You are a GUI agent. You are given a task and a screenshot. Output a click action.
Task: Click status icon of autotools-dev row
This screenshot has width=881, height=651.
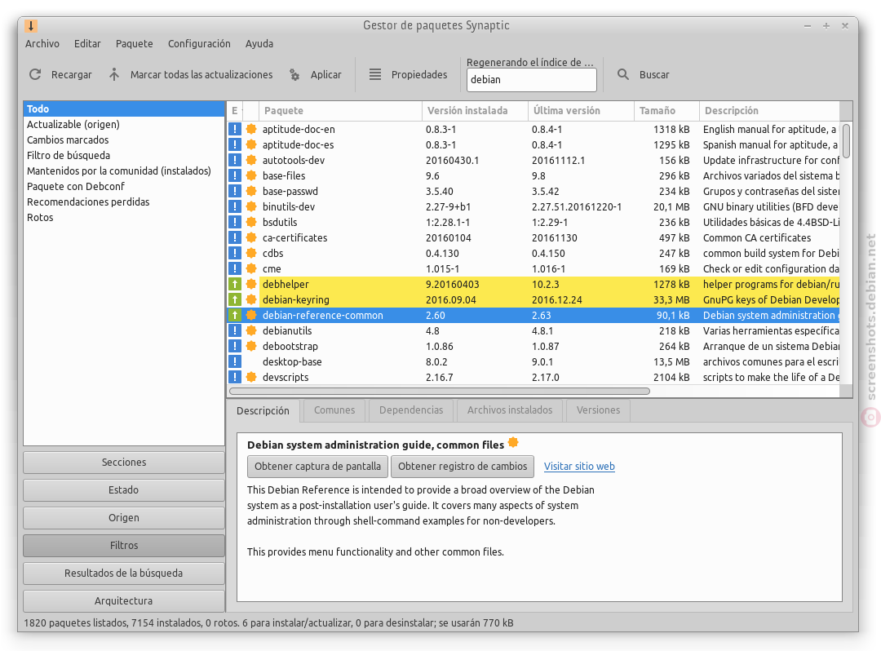coord(234,160)
